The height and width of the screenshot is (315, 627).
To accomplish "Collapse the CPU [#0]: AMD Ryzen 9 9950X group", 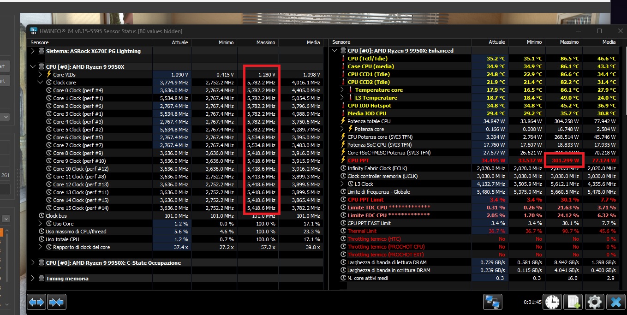I will (x=33, y=67).
